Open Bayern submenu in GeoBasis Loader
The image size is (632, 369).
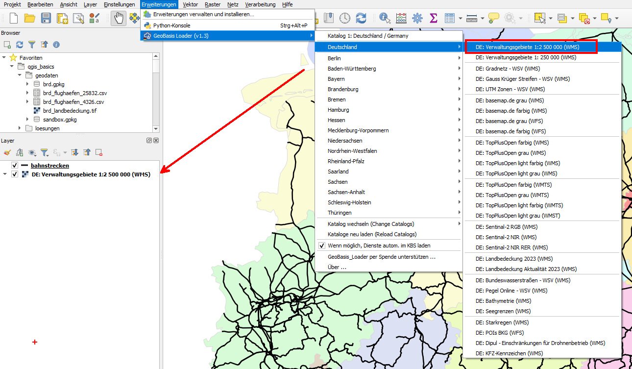click(x=389, y=79)
